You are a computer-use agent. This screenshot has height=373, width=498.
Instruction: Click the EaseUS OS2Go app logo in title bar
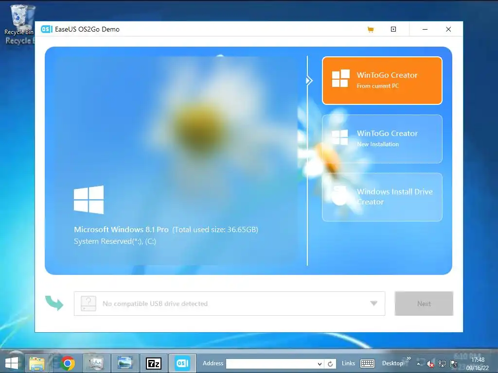pos(46,29)
